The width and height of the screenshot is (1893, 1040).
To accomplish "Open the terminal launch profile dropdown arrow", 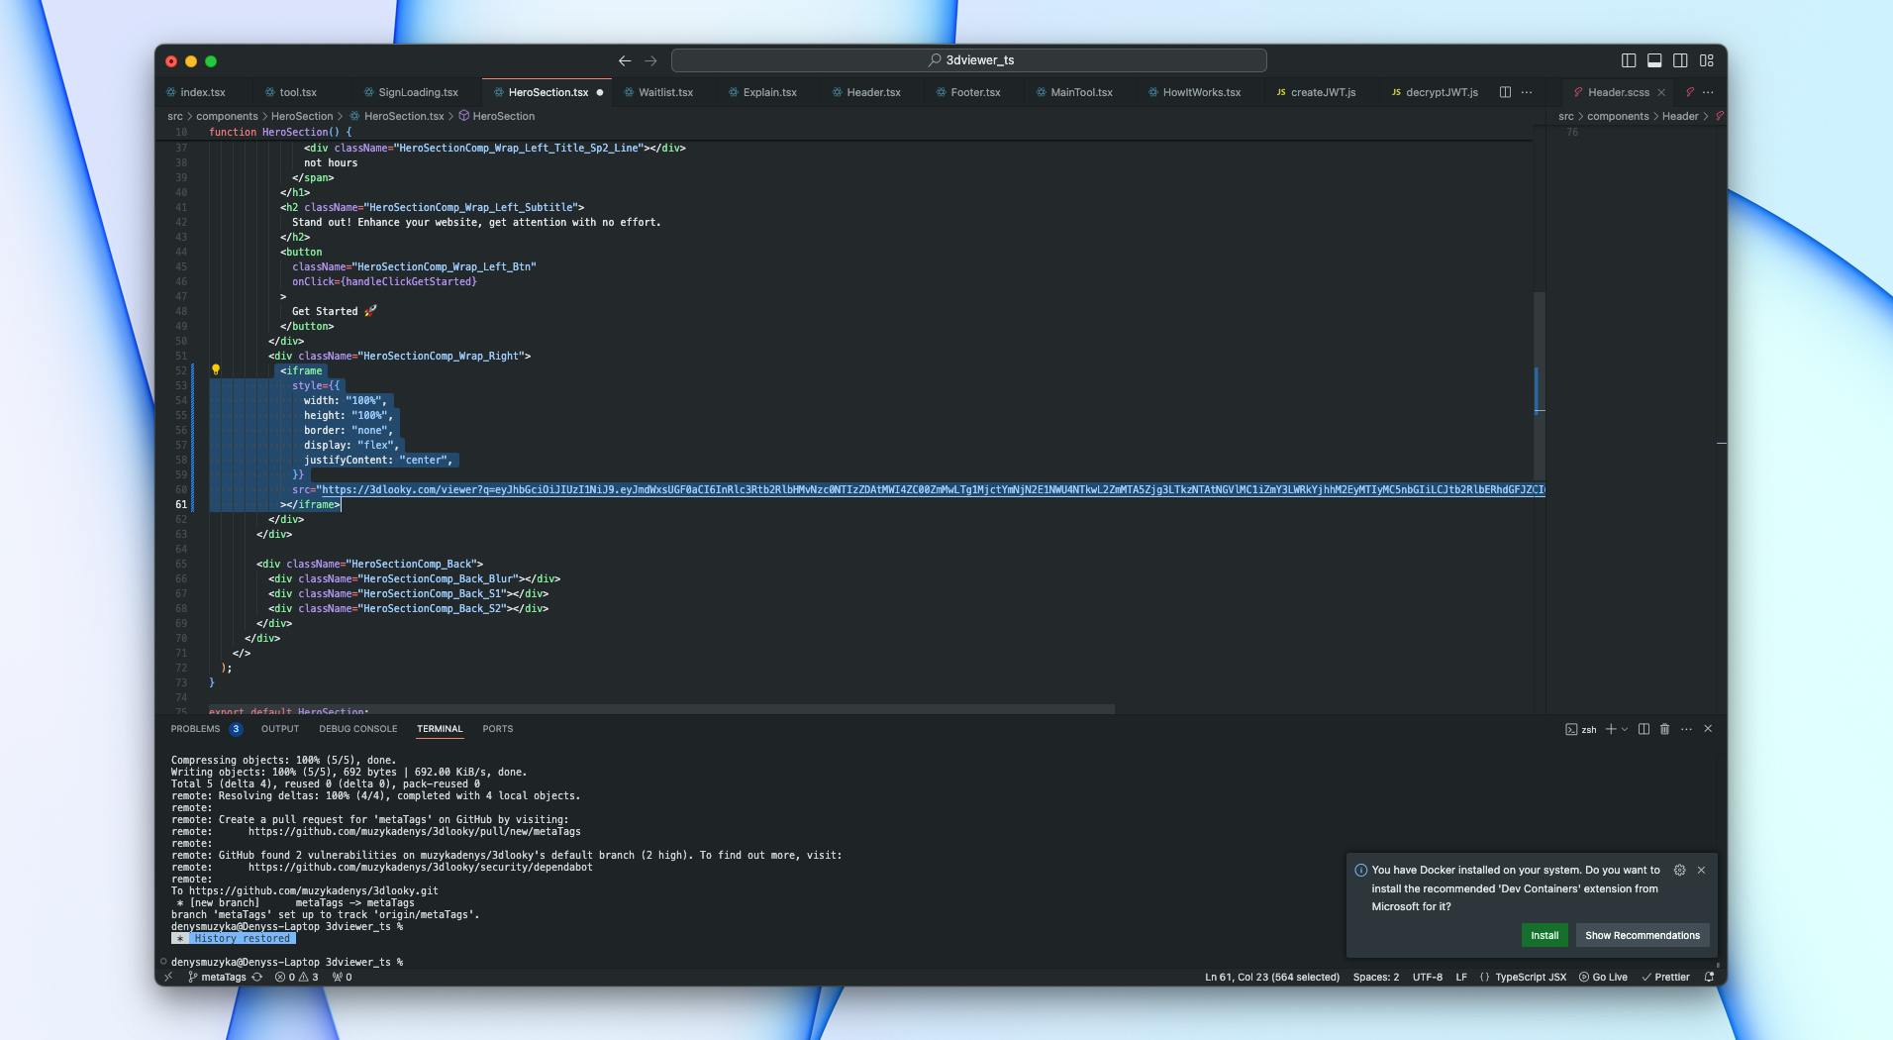I will [x=1625, y=729].
